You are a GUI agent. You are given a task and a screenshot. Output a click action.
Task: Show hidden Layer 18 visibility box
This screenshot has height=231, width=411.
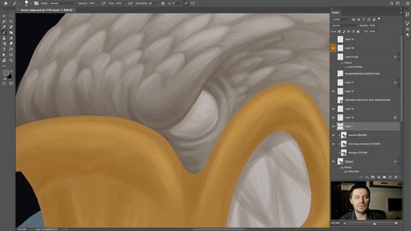(333, 39)
